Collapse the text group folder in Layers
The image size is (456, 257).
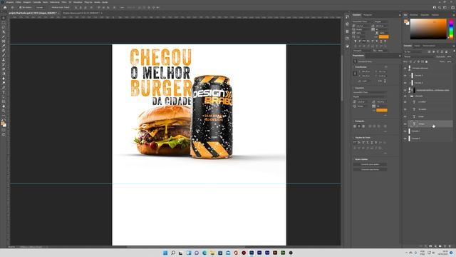409,96
